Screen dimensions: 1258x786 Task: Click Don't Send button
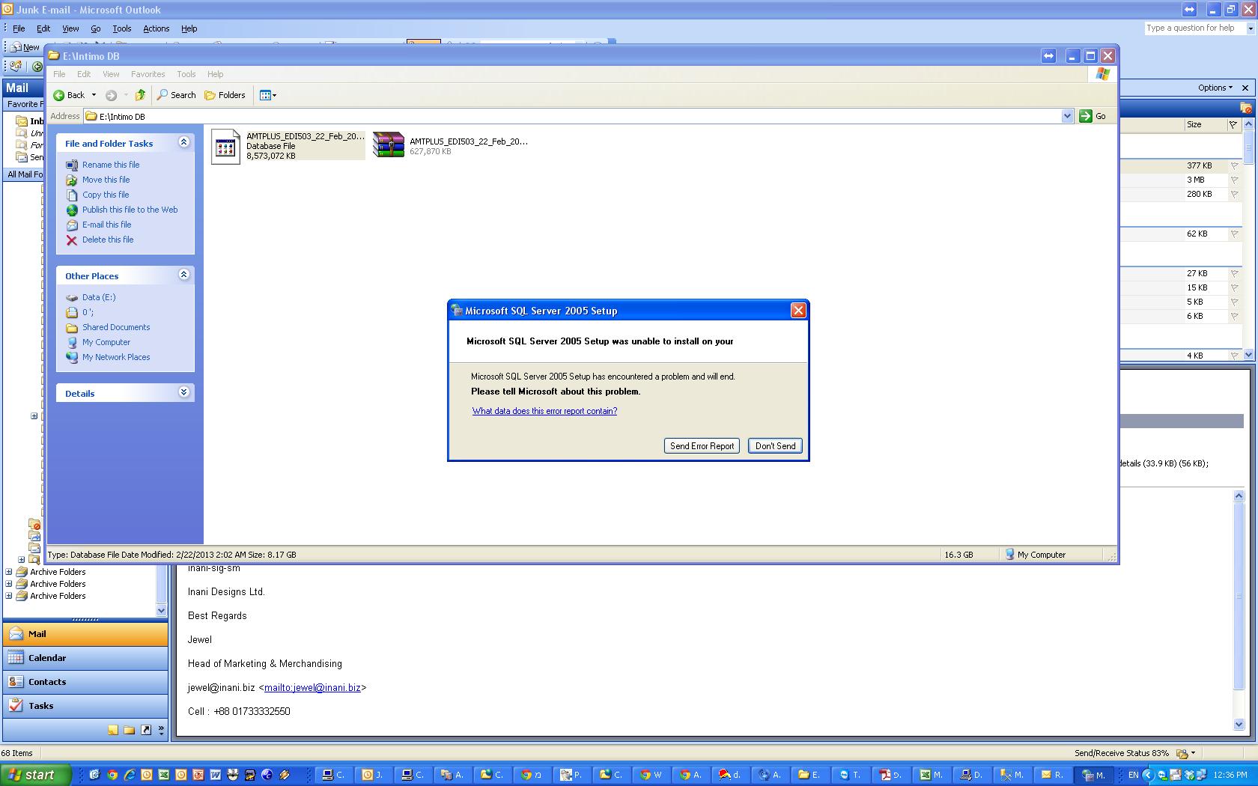coord(775,446)
